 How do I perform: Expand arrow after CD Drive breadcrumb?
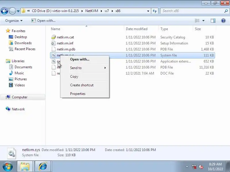(82, 11)
